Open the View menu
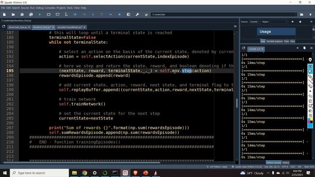315x177 pixels. click(x=77, y=8)
